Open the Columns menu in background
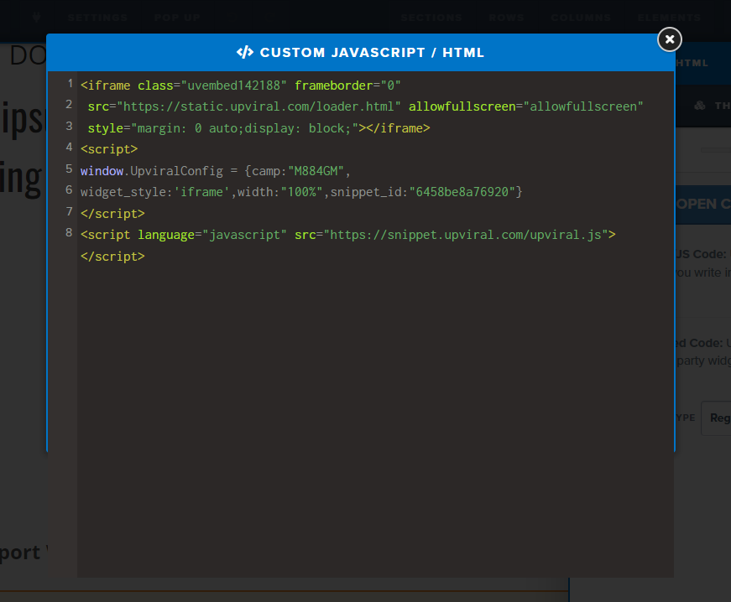 pyautogui.click(x=581, y=18)
